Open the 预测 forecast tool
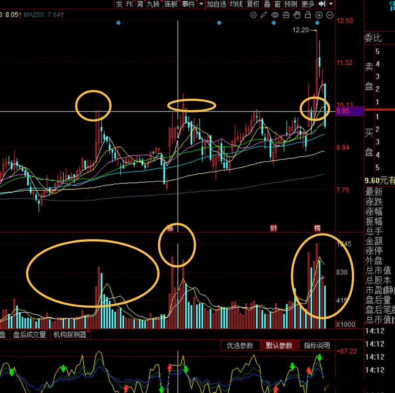This screenshot has height=393, width=395. coord(291,4)
